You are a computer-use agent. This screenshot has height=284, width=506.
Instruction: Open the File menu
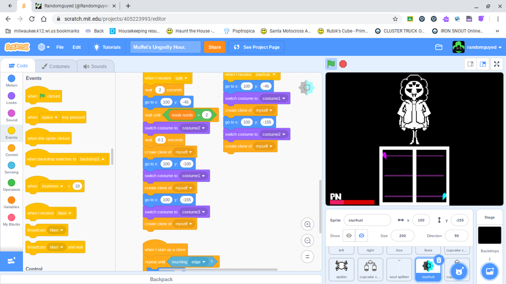[60, 47]
